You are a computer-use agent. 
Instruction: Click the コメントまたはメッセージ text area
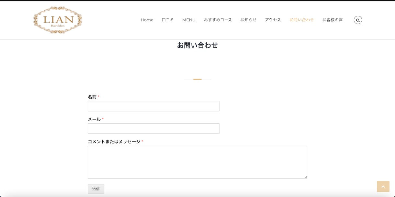(198, 162)
